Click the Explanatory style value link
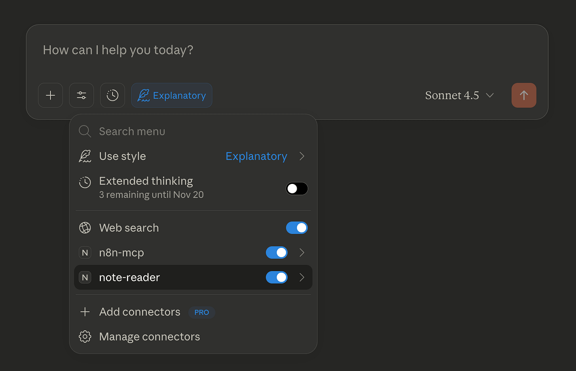Screen dimensions: 576x371 (256, 156)
